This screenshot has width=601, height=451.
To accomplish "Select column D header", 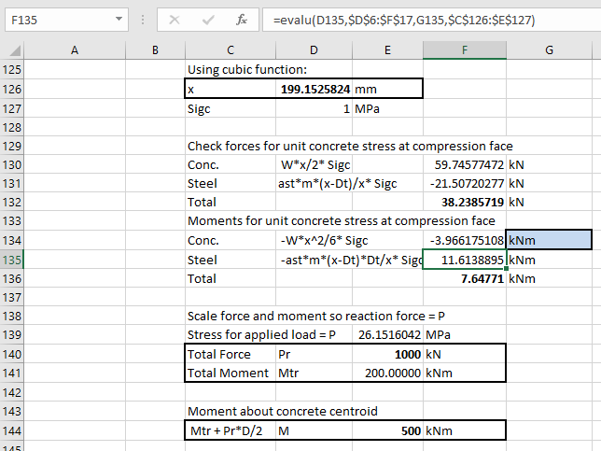I will (x=313, y=49).
